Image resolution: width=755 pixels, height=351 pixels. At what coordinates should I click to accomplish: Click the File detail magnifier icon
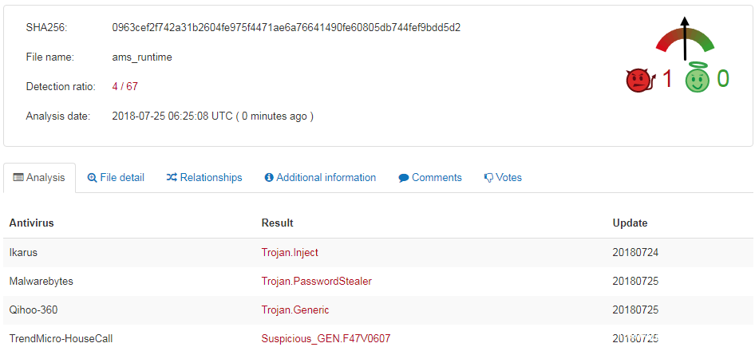coord(92,178)
